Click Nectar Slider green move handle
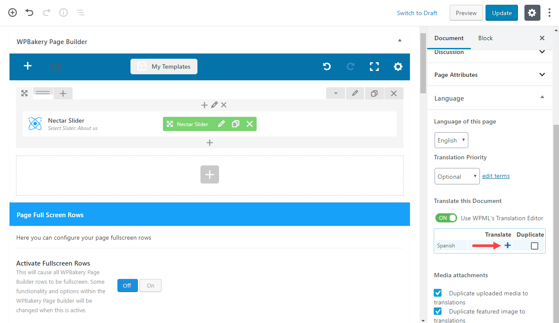559x323 pixels. (x=170, y=124)
